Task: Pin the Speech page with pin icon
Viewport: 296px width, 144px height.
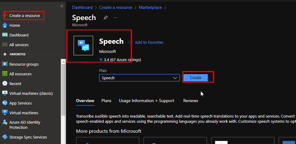Action: (105, 18)
